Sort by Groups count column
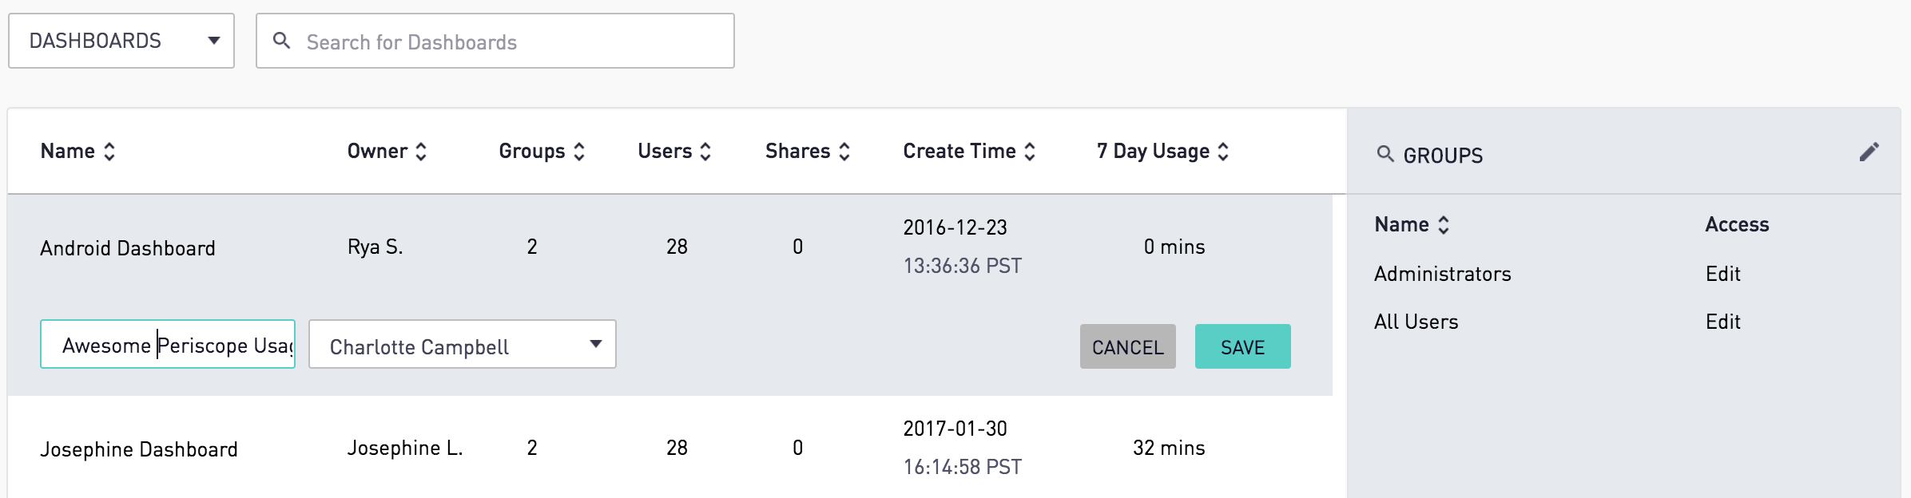This screenshot has height=498, width=1911. click(579, 152)
